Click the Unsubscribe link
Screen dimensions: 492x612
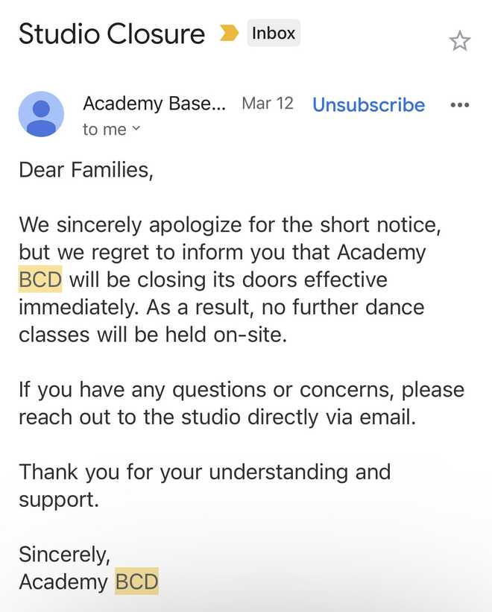coord(368,105)
